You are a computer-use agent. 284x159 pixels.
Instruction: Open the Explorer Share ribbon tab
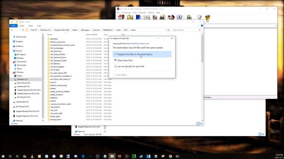[31, 26]
